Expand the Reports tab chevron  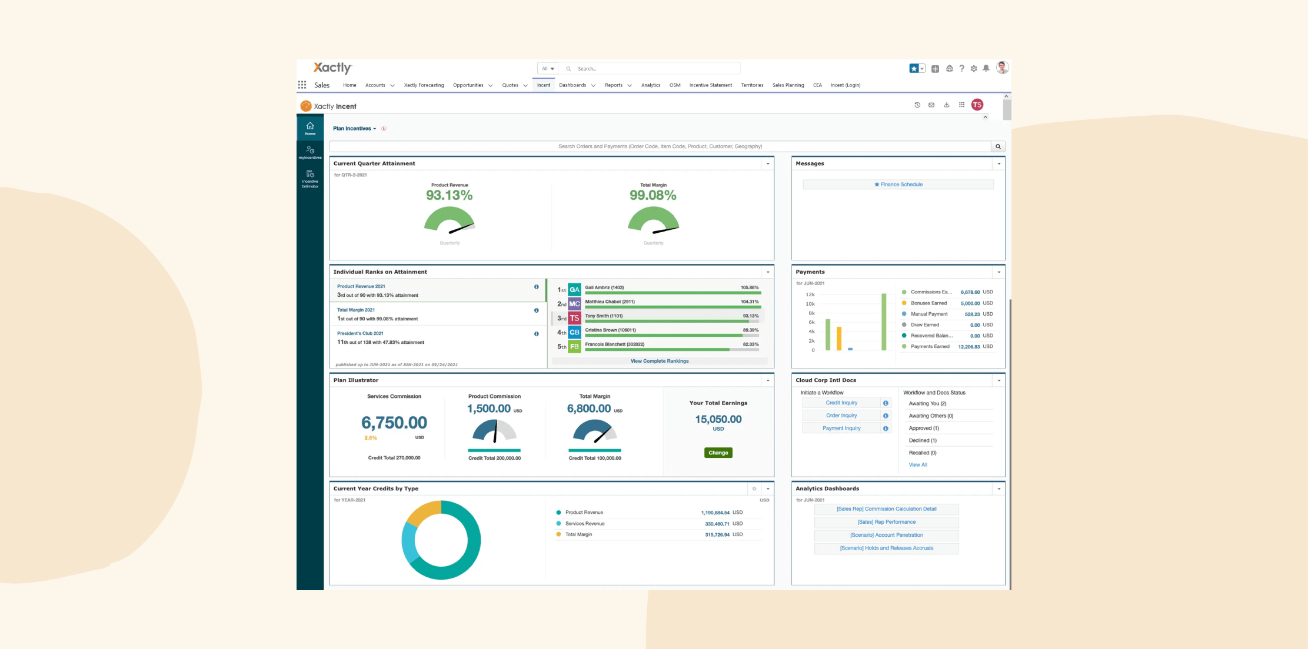pyautogui.click(x=630, y=85)
